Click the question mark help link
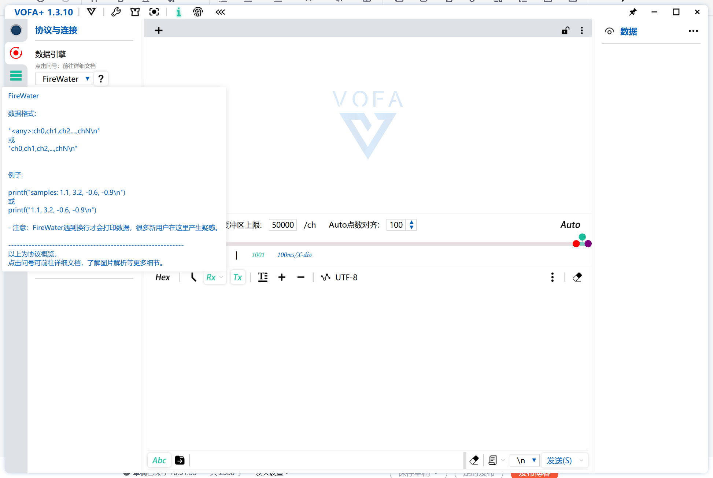713x478 pixels. tap(100, 79)
